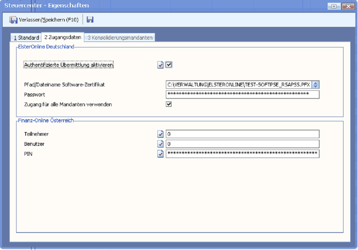Open the certificate path dropdown arrow
The width and height of the screenshot is (358, 250).
(316, 85)
